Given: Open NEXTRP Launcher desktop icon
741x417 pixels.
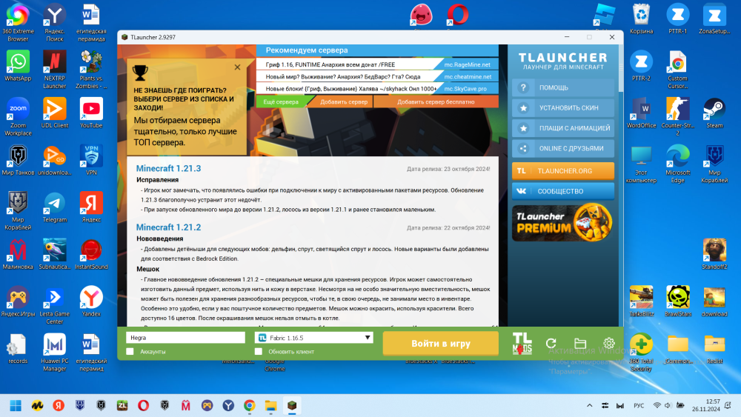Looking at the screenshot, I should click(x=54, y=70).
